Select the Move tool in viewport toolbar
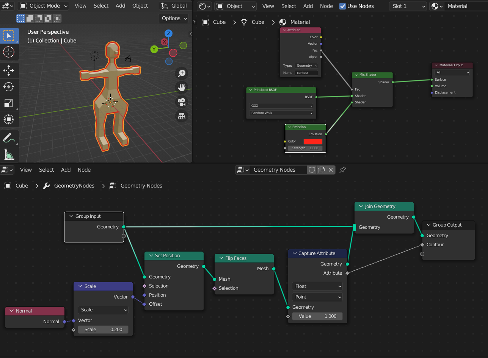The width and height of the screenshot is (488, 358). click(x=9, y=70)
